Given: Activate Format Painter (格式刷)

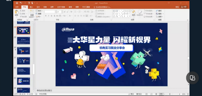Looking at the screenshot, I should click(23, 17).
